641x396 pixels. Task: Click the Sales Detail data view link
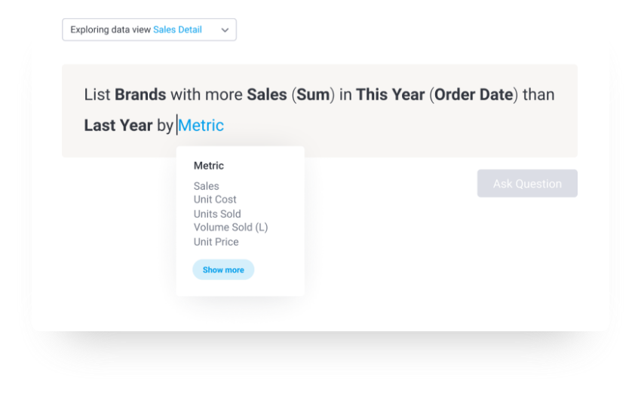point(177,30)
